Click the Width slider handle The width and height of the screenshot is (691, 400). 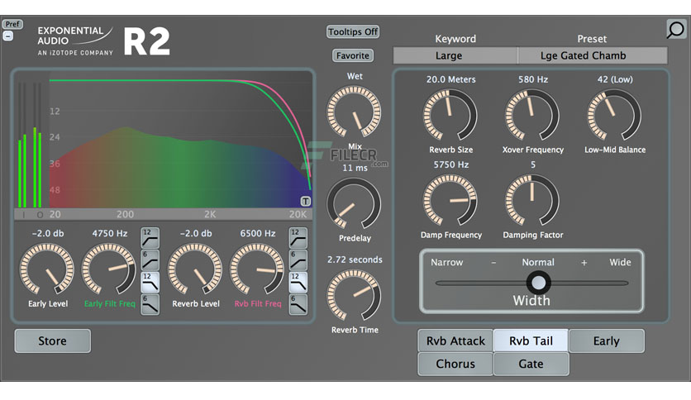(538, 283)
